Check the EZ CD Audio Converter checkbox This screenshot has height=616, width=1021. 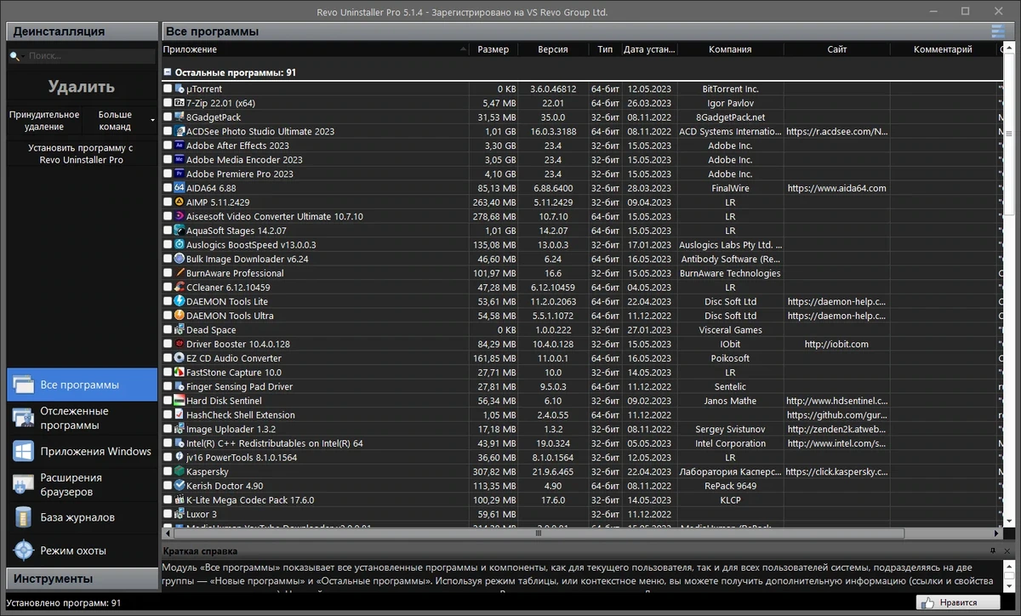(x=168, y=358)
